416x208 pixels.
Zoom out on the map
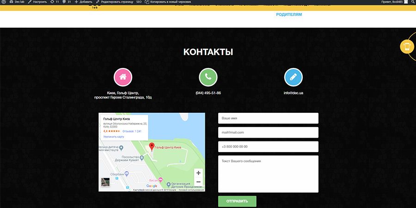pos(198,182)
